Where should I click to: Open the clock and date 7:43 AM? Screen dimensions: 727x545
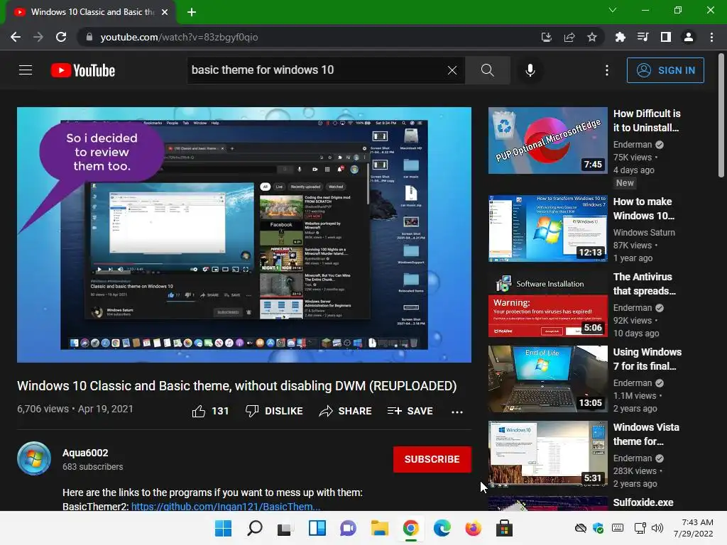point(693,528)
